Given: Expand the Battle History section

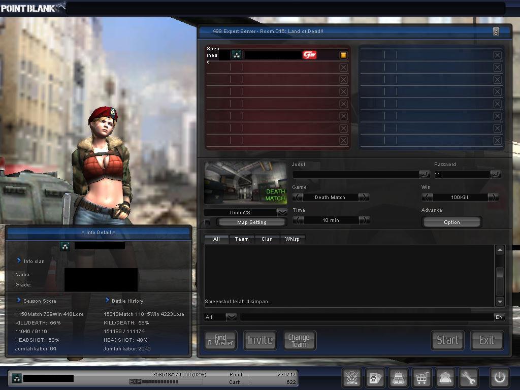Looking at the screenshot, I should [107, 300].
